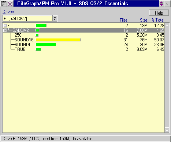The height and width of the screenshot is (142, 171).
Task: Open the system menu icon in title bar
Action: click(4, 4)
